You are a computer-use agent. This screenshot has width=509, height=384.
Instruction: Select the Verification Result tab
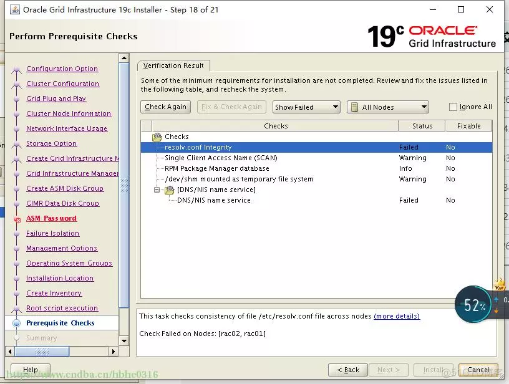[173, 65]
